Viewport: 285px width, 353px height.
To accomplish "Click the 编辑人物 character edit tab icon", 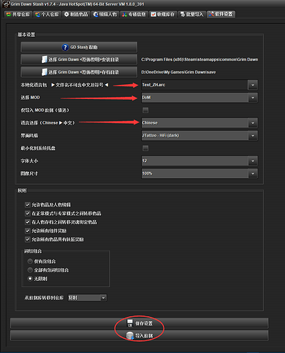I will (95, 15).
